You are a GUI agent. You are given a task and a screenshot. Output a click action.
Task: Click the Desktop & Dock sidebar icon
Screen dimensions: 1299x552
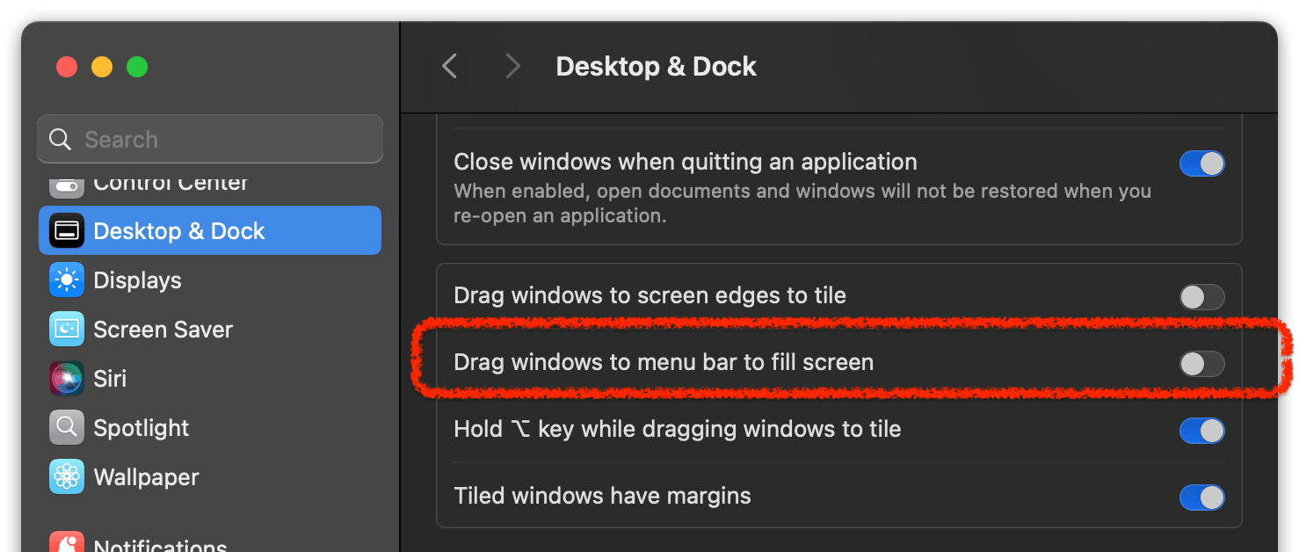(67, 230)
